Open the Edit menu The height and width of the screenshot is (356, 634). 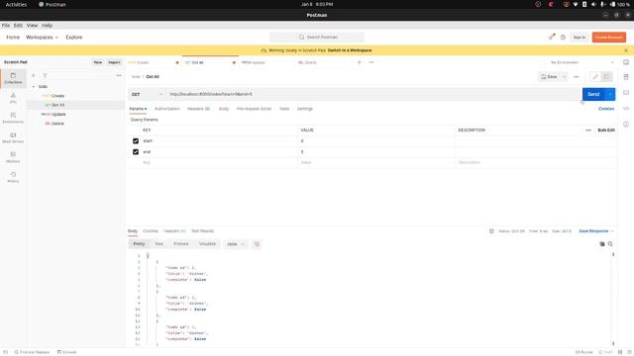[x=18, y=25]
